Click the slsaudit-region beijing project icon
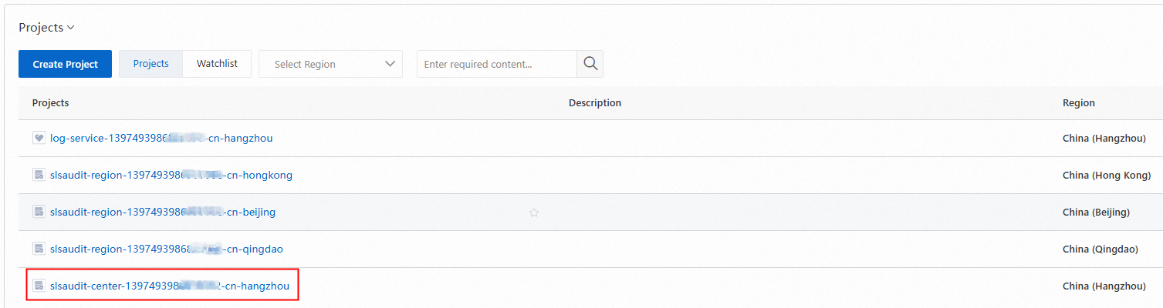1163x308 pixels. [39, 212]
